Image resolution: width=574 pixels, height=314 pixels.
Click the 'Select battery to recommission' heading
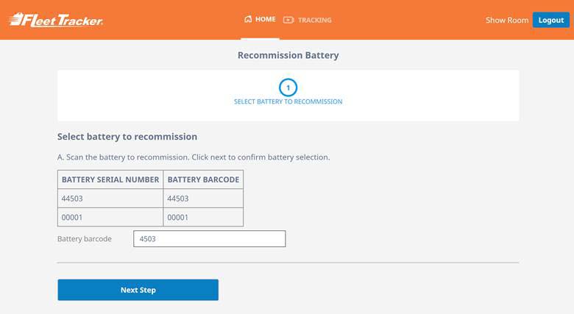[x=127, y=137]
